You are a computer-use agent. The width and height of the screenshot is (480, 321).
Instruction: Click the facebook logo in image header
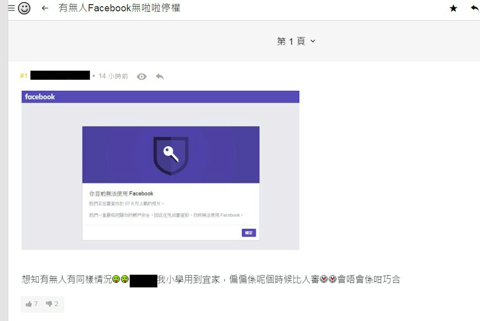tap(40, 97)
